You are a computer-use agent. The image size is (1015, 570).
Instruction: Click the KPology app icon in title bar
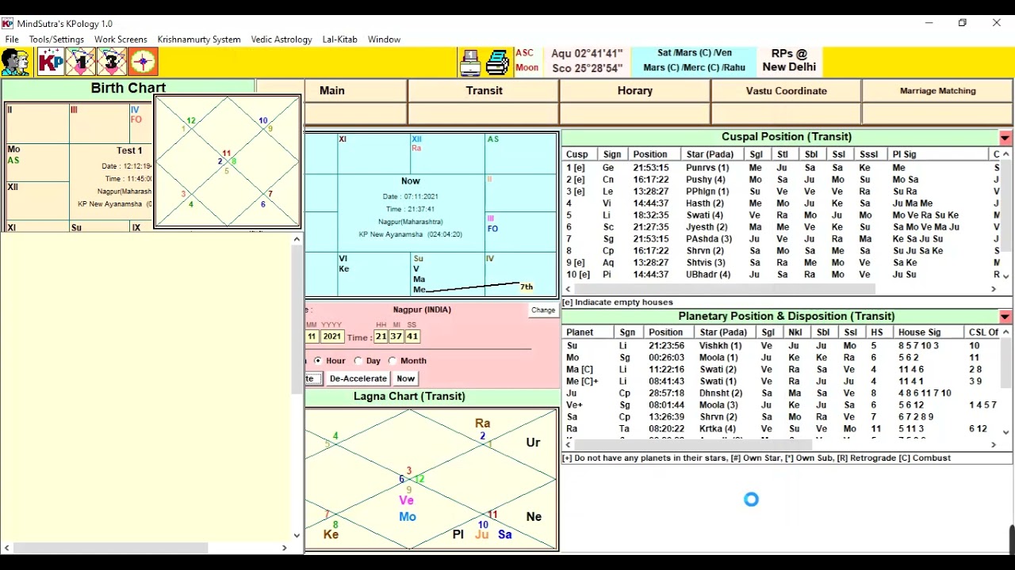click(7, 24)
